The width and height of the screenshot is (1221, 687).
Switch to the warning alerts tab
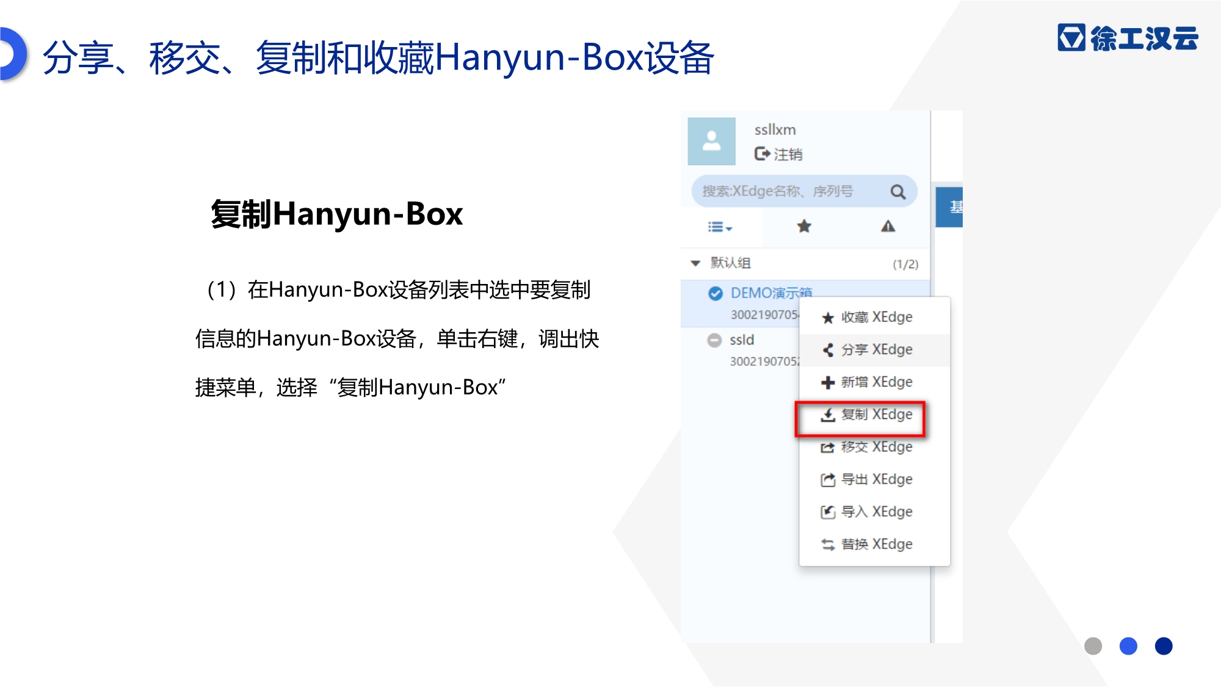click(x=888, y=226)
